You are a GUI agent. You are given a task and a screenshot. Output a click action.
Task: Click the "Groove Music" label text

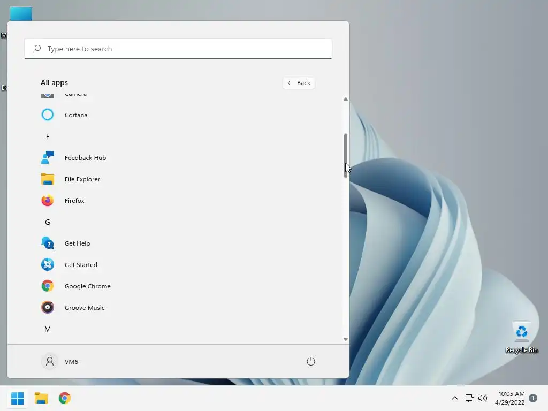coord(85,308)
